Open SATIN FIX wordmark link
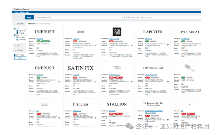The image size is (216, 135). (76, 75)
